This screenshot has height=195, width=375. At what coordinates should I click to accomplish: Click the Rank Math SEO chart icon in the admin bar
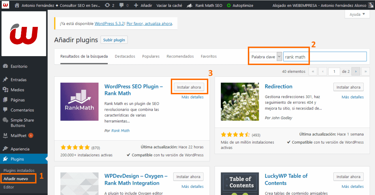pos(190,5)
